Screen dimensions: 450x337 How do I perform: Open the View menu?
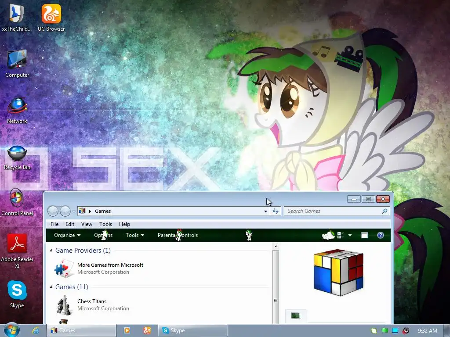coord(87,224)
